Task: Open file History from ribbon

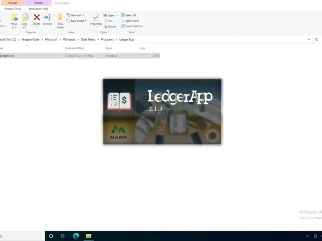Action: [x=110, y=27]
